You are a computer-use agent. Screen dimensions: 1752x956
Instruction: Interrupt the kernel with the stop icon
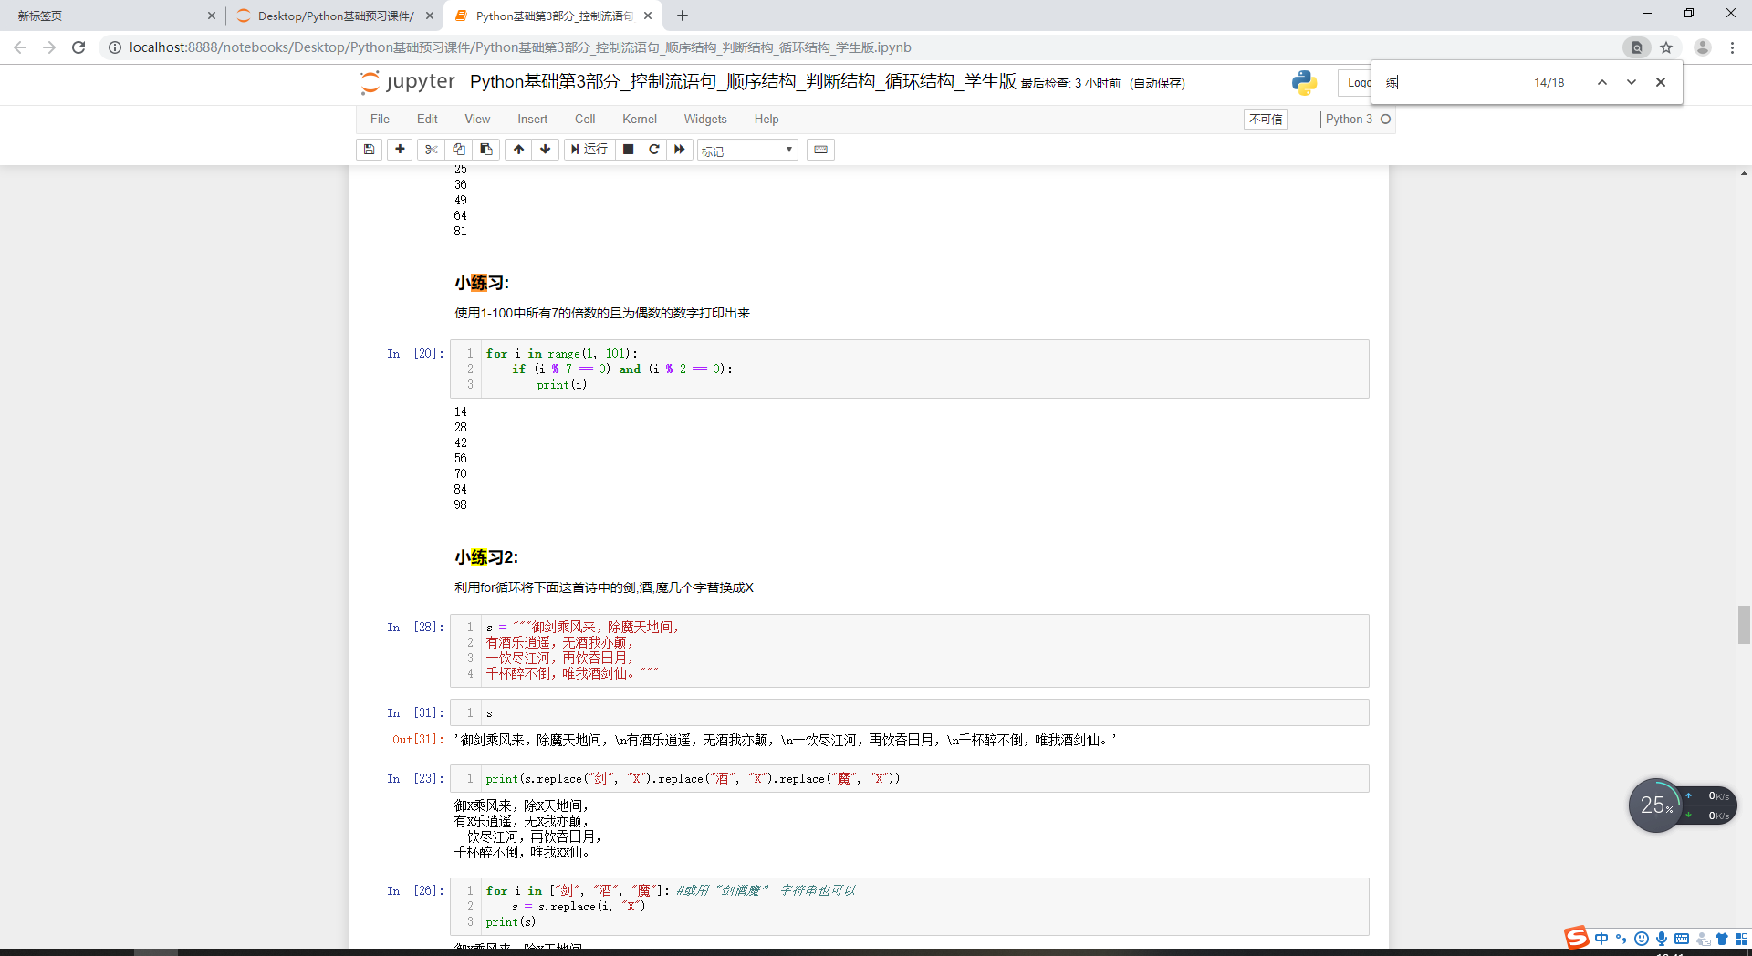628,150
